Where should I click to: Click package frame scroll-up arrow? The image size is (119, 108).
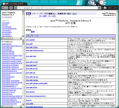23,11
